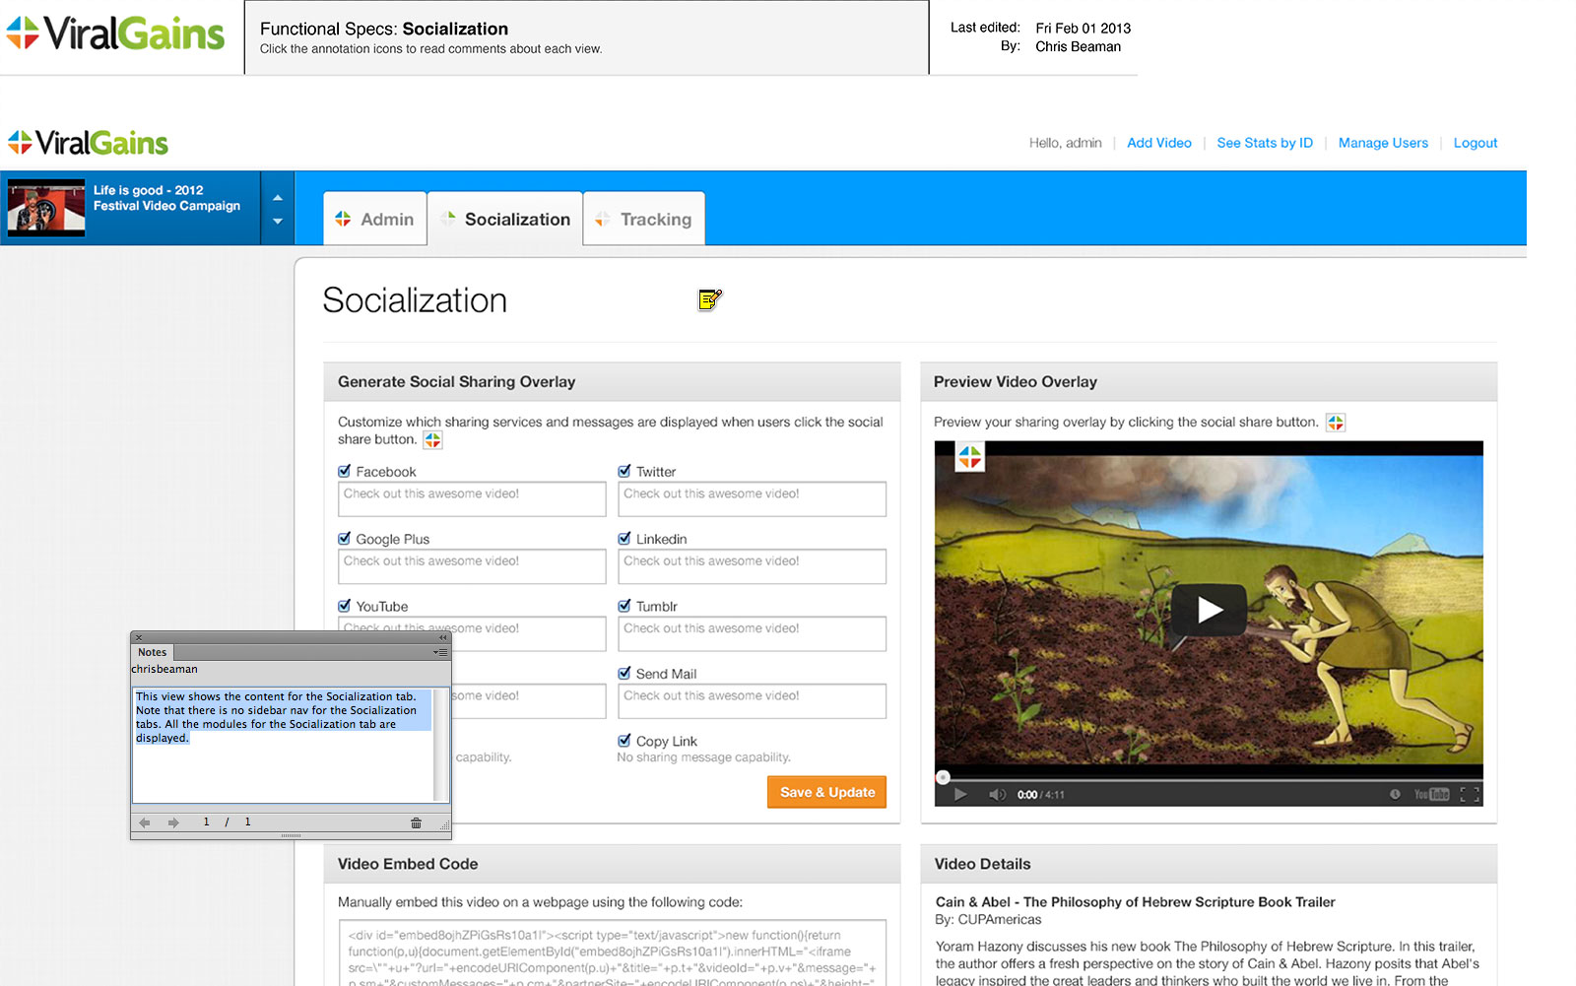Viewport: 1576px width, 986px height.
Task: Click the 'Hello, admin' greeting text
Action: 1066,143
